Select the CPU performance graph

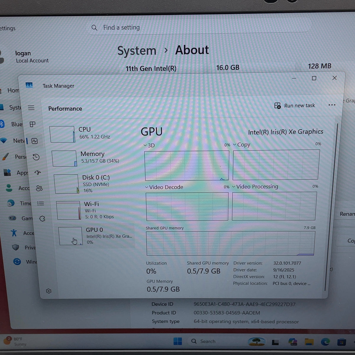pyautogui.click(x=62, y=134)
